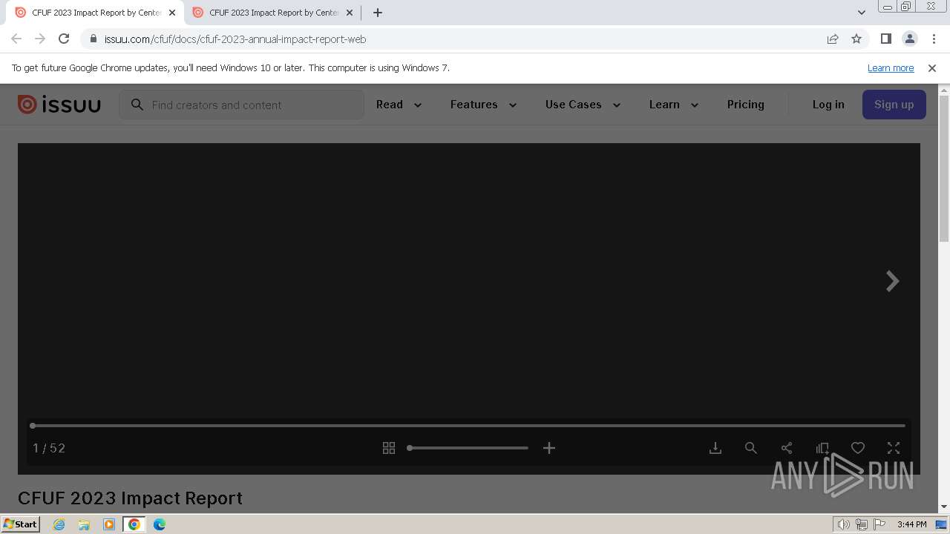Screen dimensions: 950x534
Task: Close the second CFUF tab
Action: pyautogui.click(x=350, y=13)
